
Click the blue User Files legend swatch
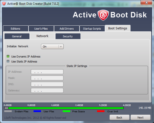click(x=37, y=111)
